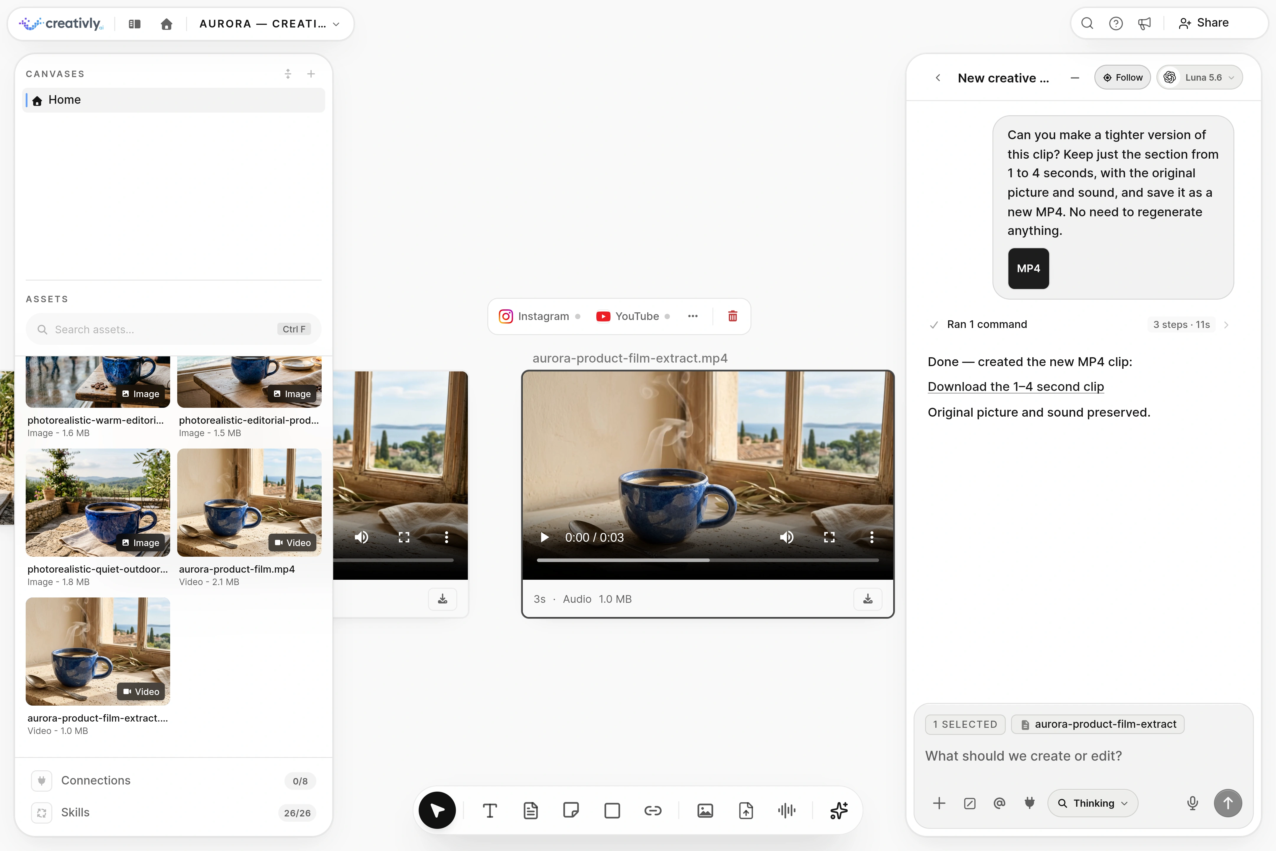Click Download the 1–4 second clip link
This screenshot has height=851, width=1276.
(x=1015, y=387)
